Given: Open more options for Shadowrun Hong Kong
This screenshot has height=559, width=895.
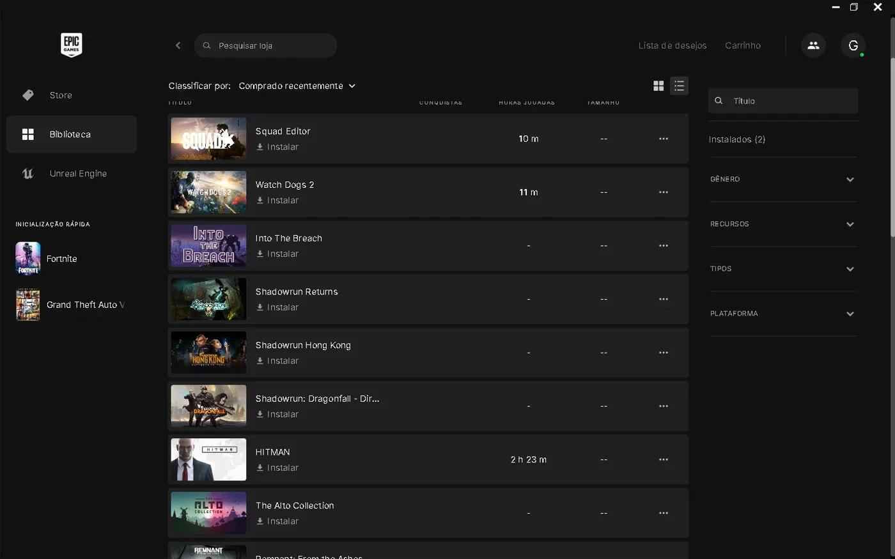Looking at the screenshot, I should coord(664,353).
